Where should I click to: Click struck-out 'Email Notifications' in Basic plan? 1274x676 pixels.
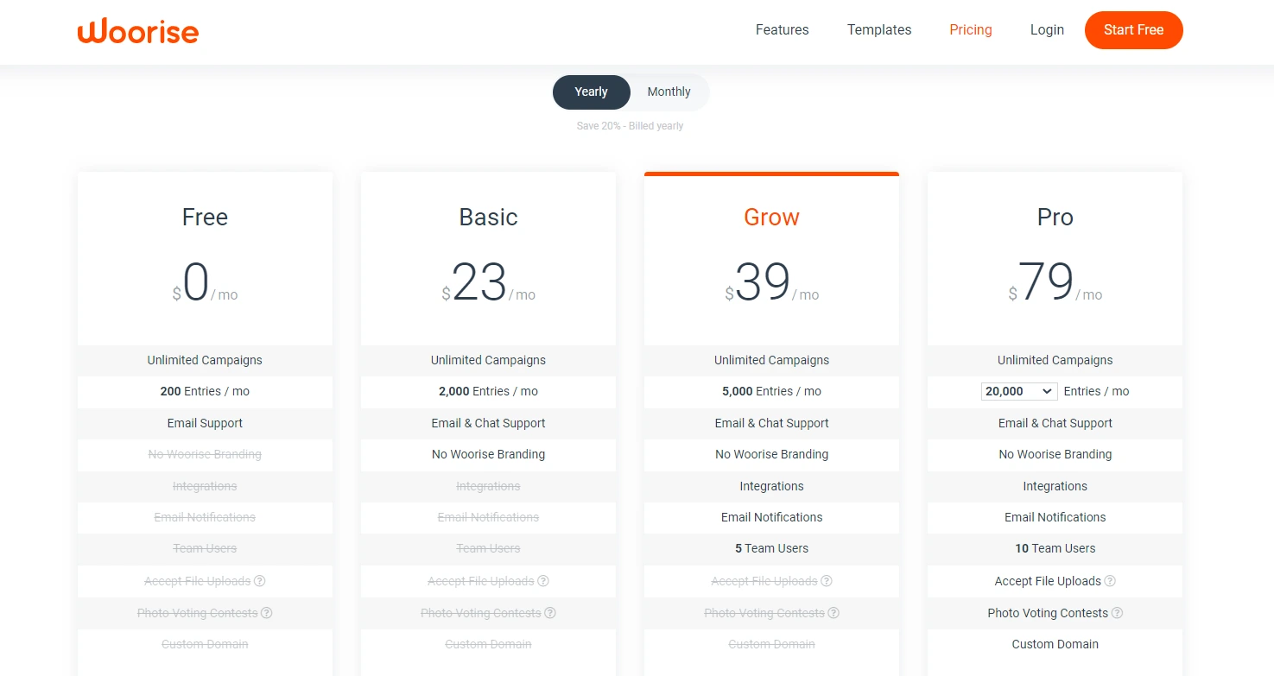[489, 517]
